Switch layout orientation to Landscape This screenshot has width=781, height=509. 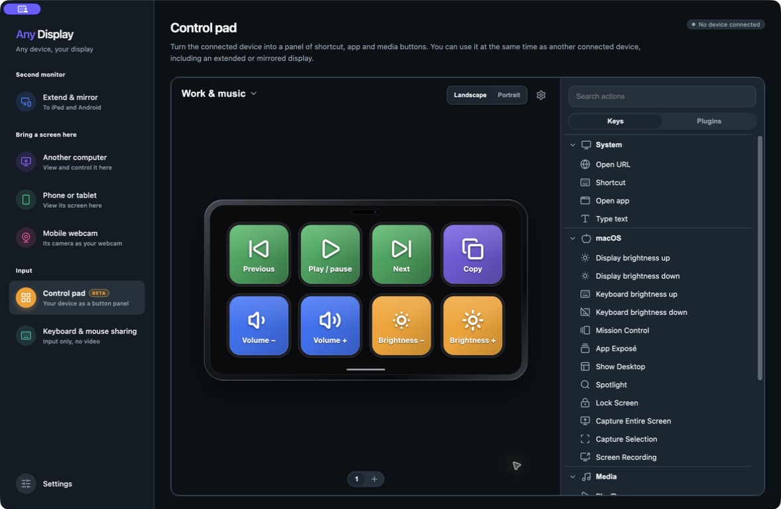pos(469,95)
